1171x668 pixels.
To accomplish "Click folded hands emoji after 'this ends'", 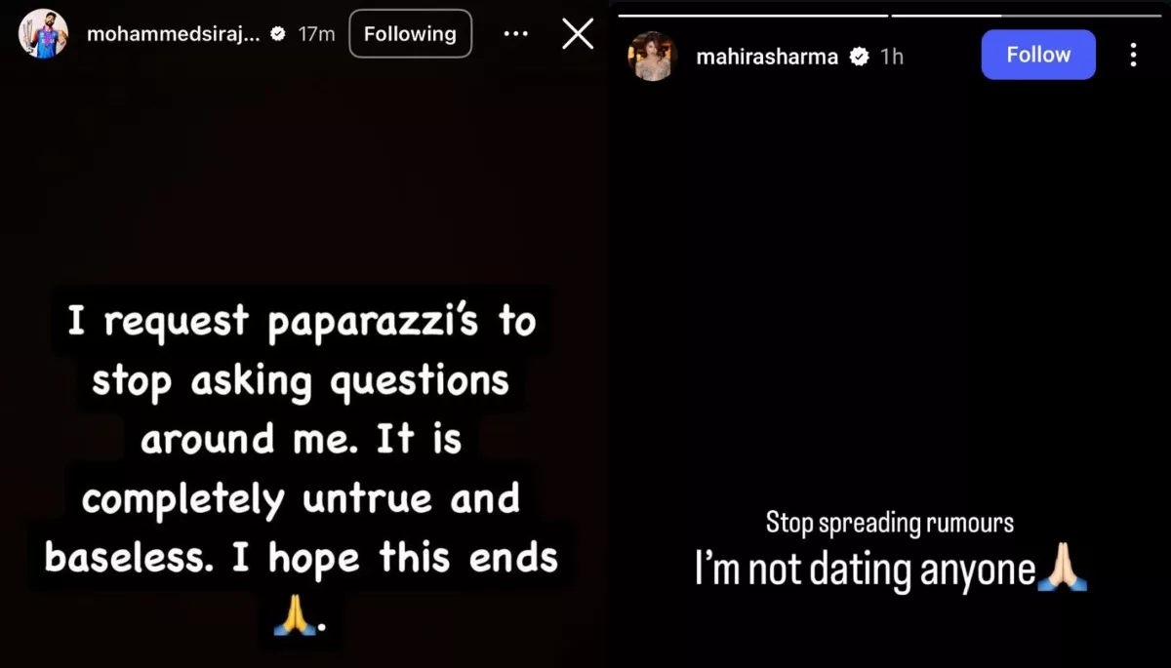I will [294, 615].
